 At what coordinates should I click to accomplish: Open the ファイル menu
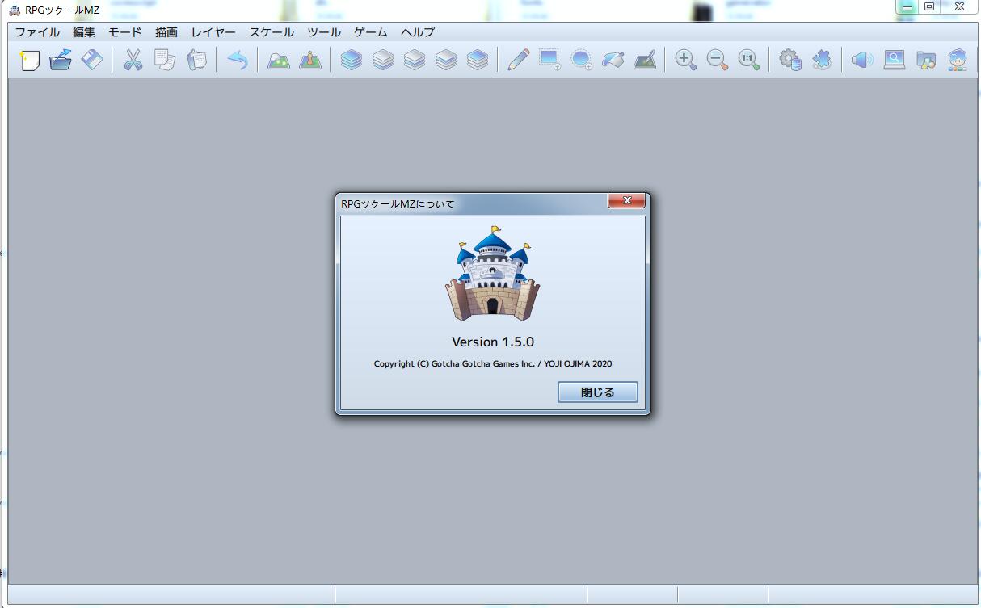click(37, 32)
